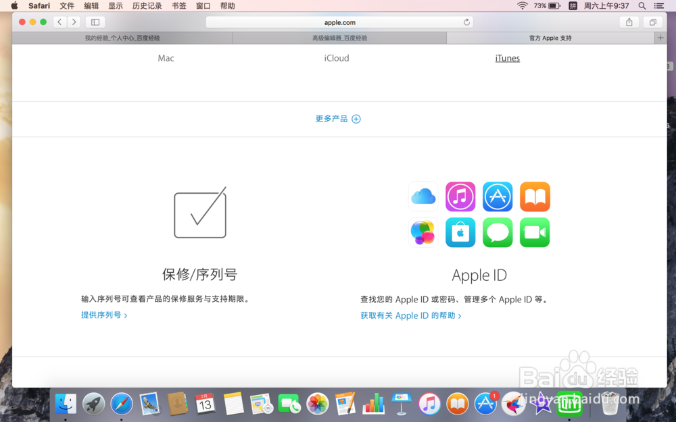Viewport: 676px width, 422px height.
Task: Expand 更多产品 to show more products
Action: pyautogui.click(x=338, y=119)
